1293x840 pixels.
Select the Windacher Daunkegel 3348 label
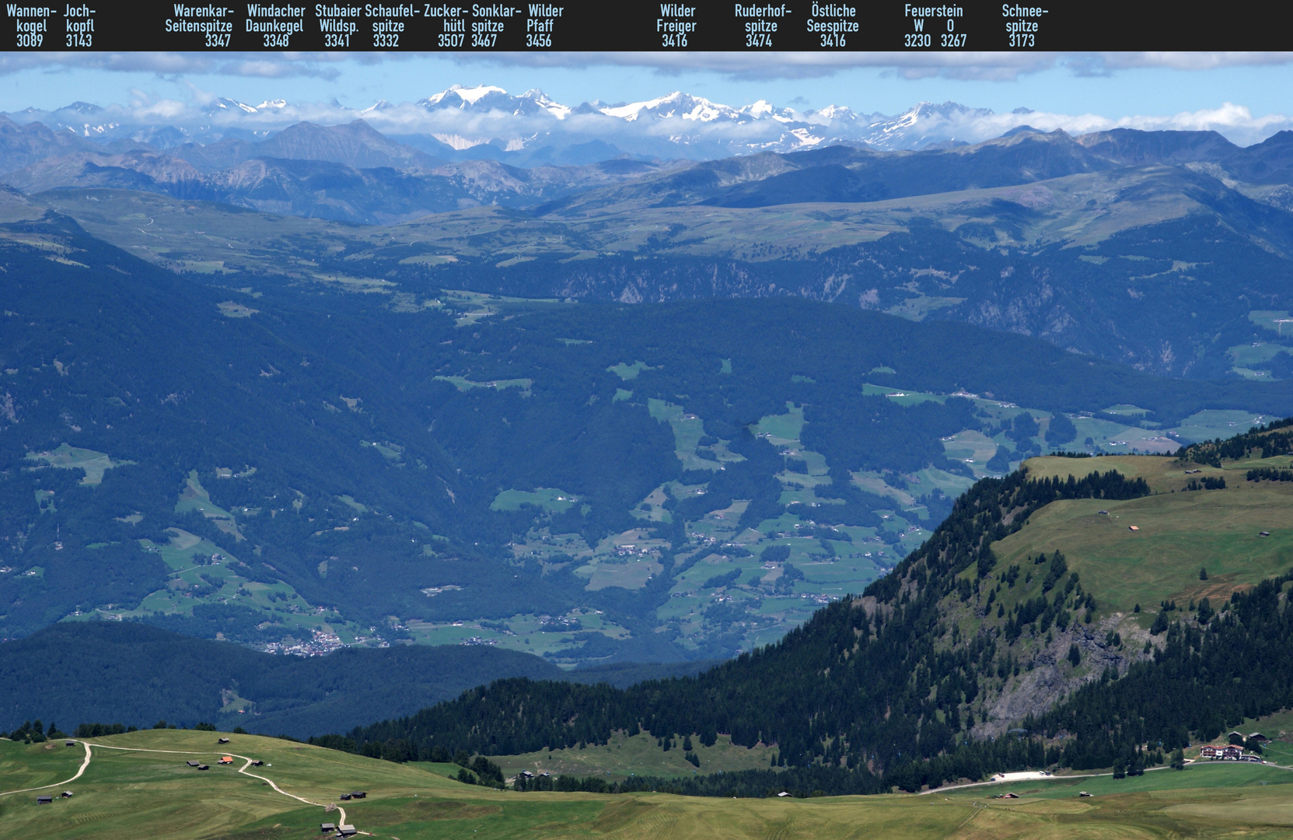[275, 26]
